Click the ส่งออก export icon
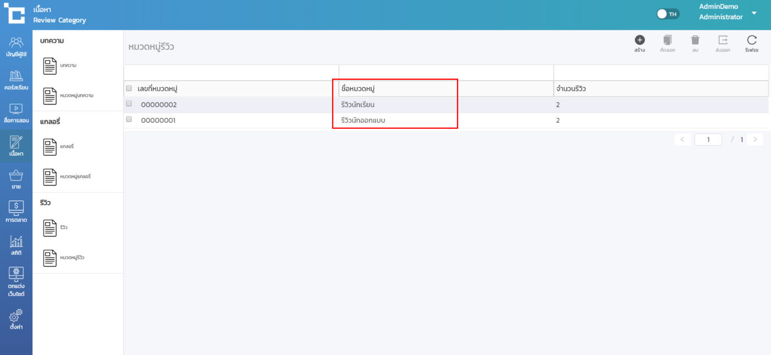 pos(723,40)
